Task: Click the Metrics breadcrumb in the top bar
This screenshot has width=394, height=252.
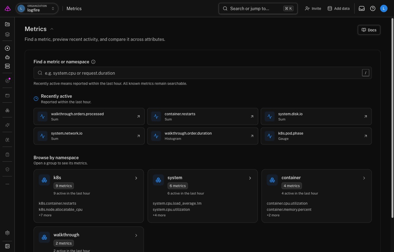Action: click(x=74, y=9)
